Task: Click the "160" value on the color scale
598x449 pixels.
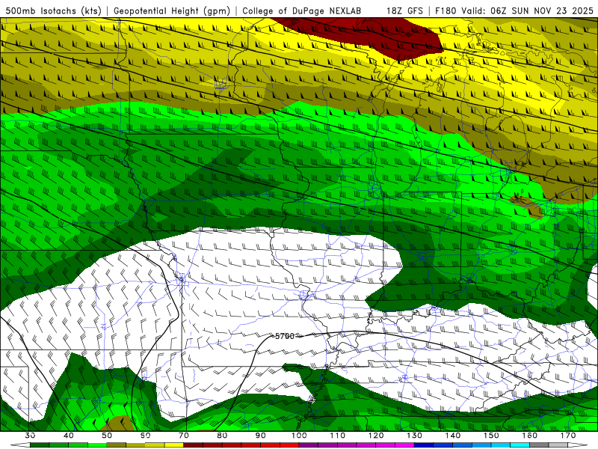Action: tap(530, 436)
